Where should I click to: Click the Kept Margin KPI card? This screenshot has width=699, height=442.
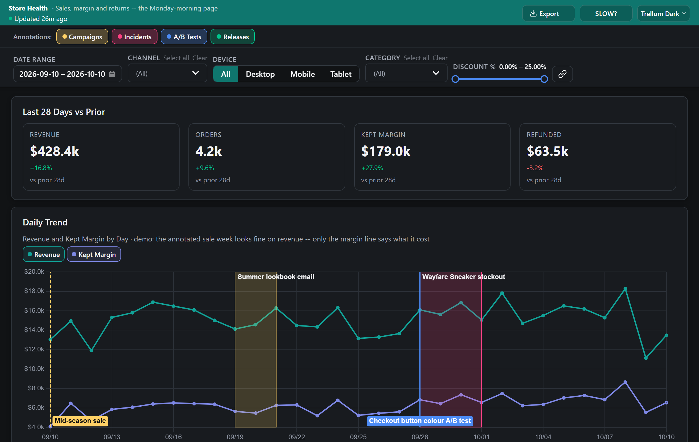pos(432,157)
